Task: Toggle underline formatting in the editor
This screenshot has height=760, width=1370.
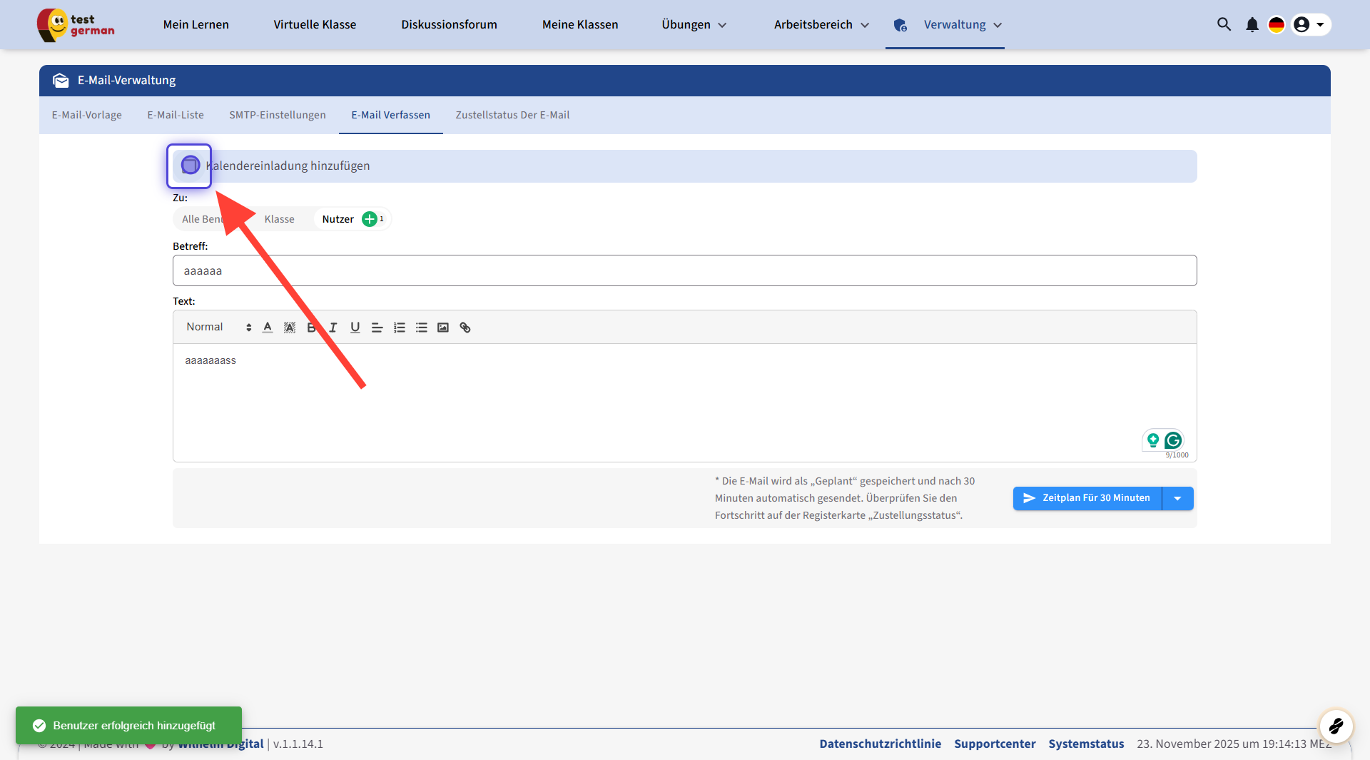Action: click(x=355, y=328)
